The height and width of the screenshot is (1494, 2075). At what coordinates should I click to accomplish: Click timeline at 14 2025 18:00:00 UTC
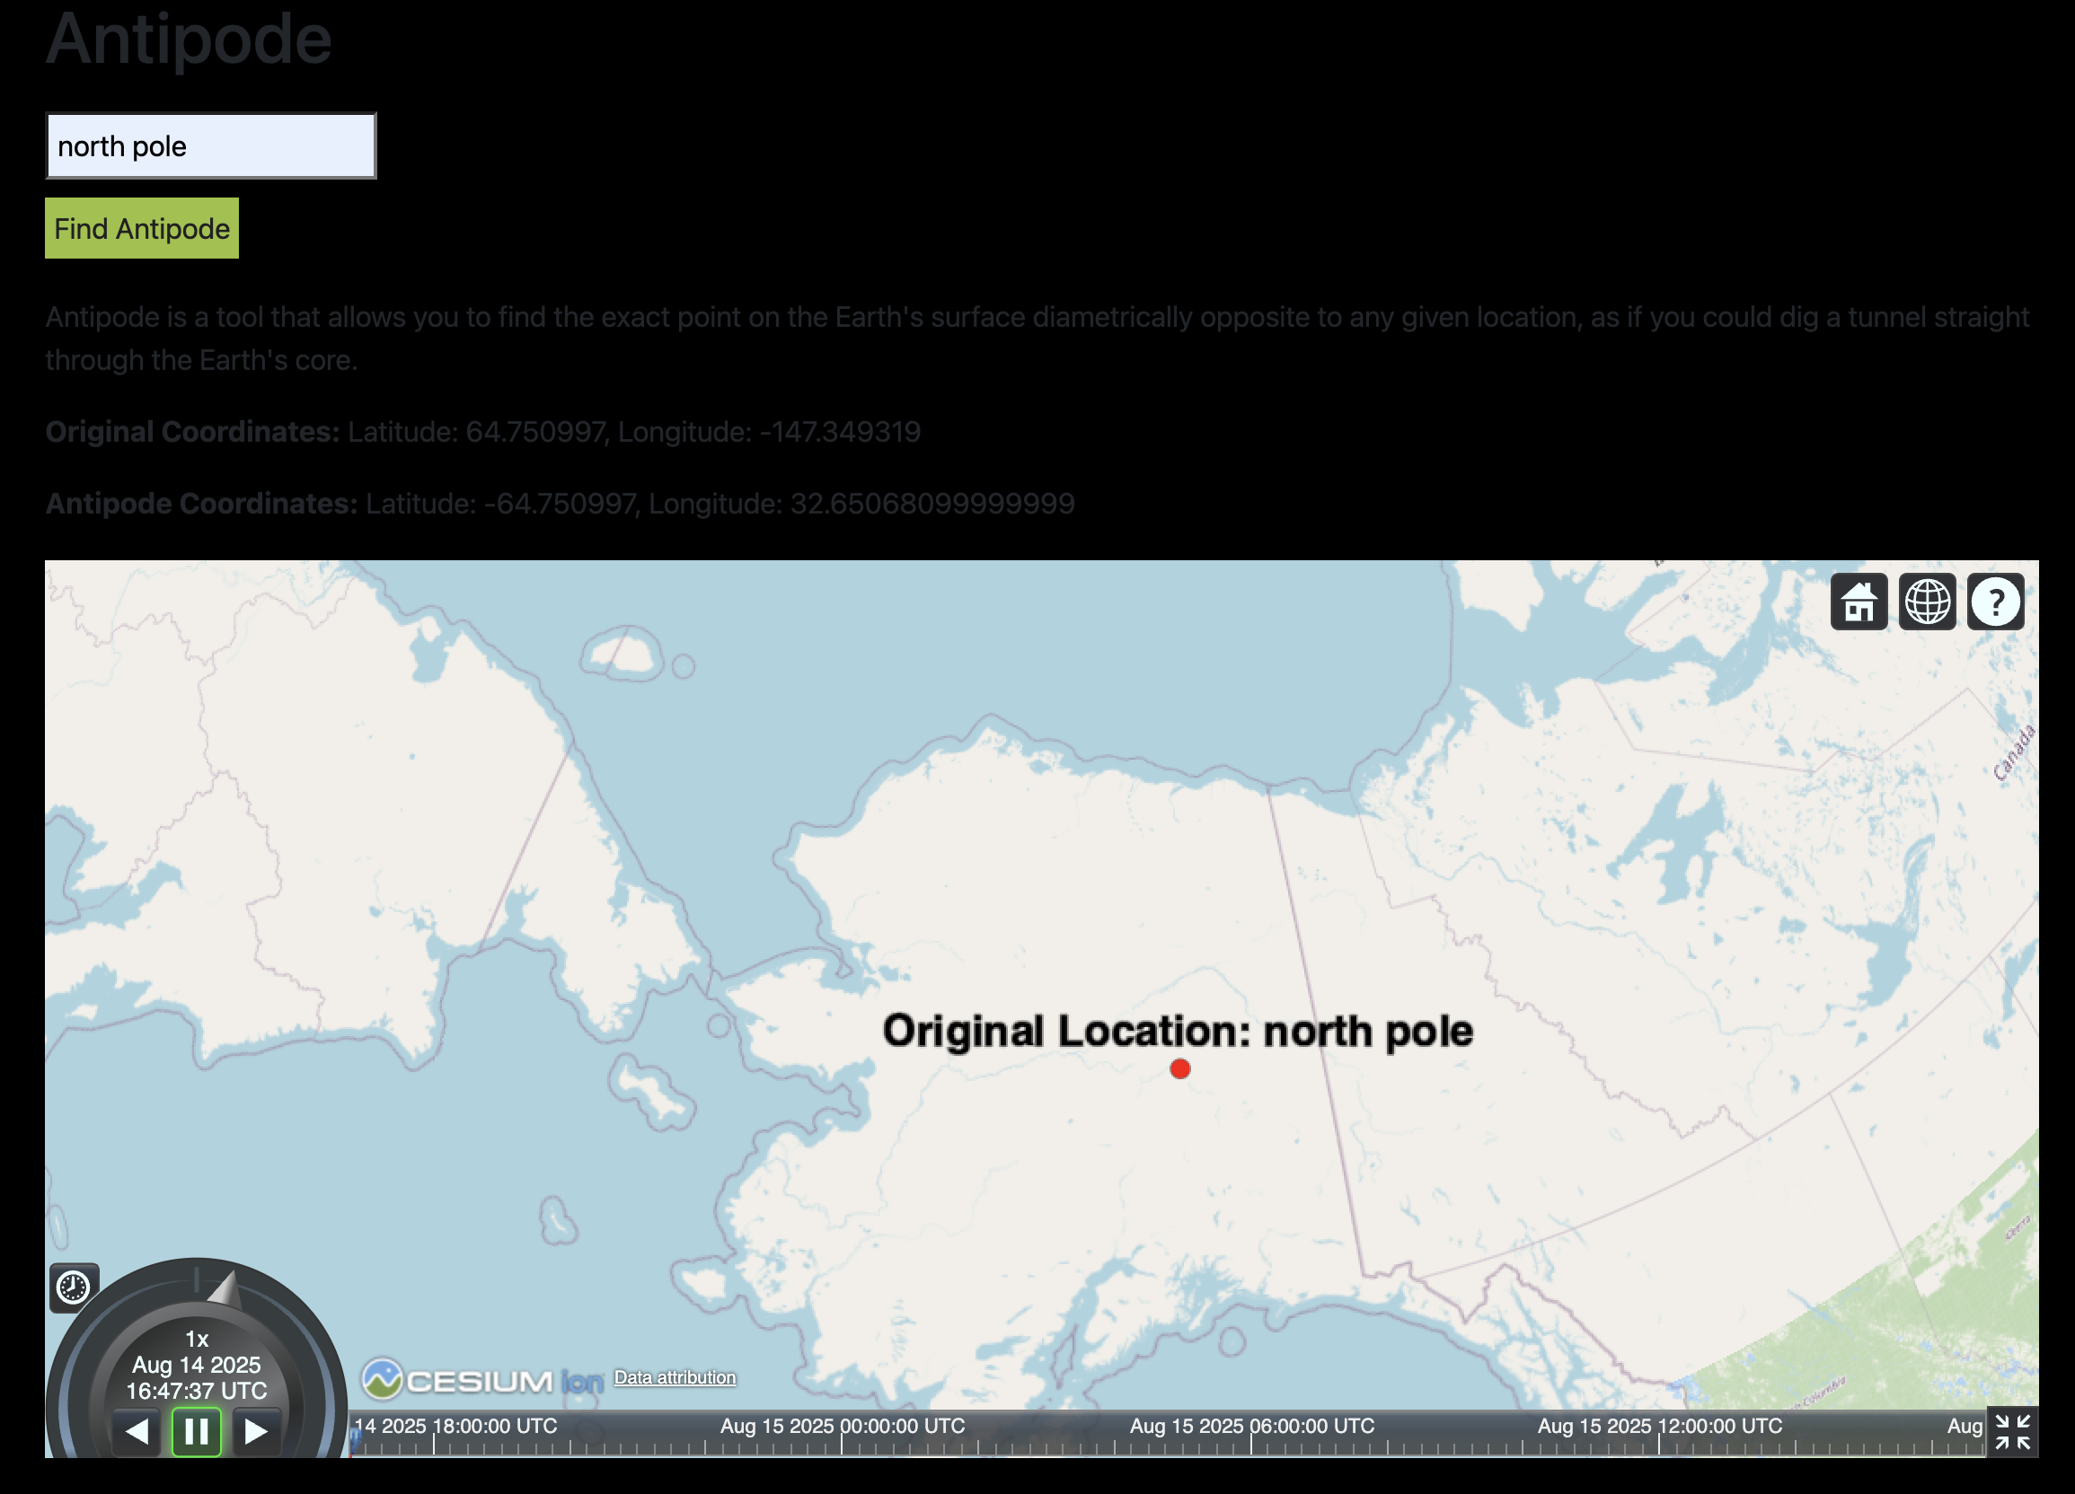click(455, 1427)
